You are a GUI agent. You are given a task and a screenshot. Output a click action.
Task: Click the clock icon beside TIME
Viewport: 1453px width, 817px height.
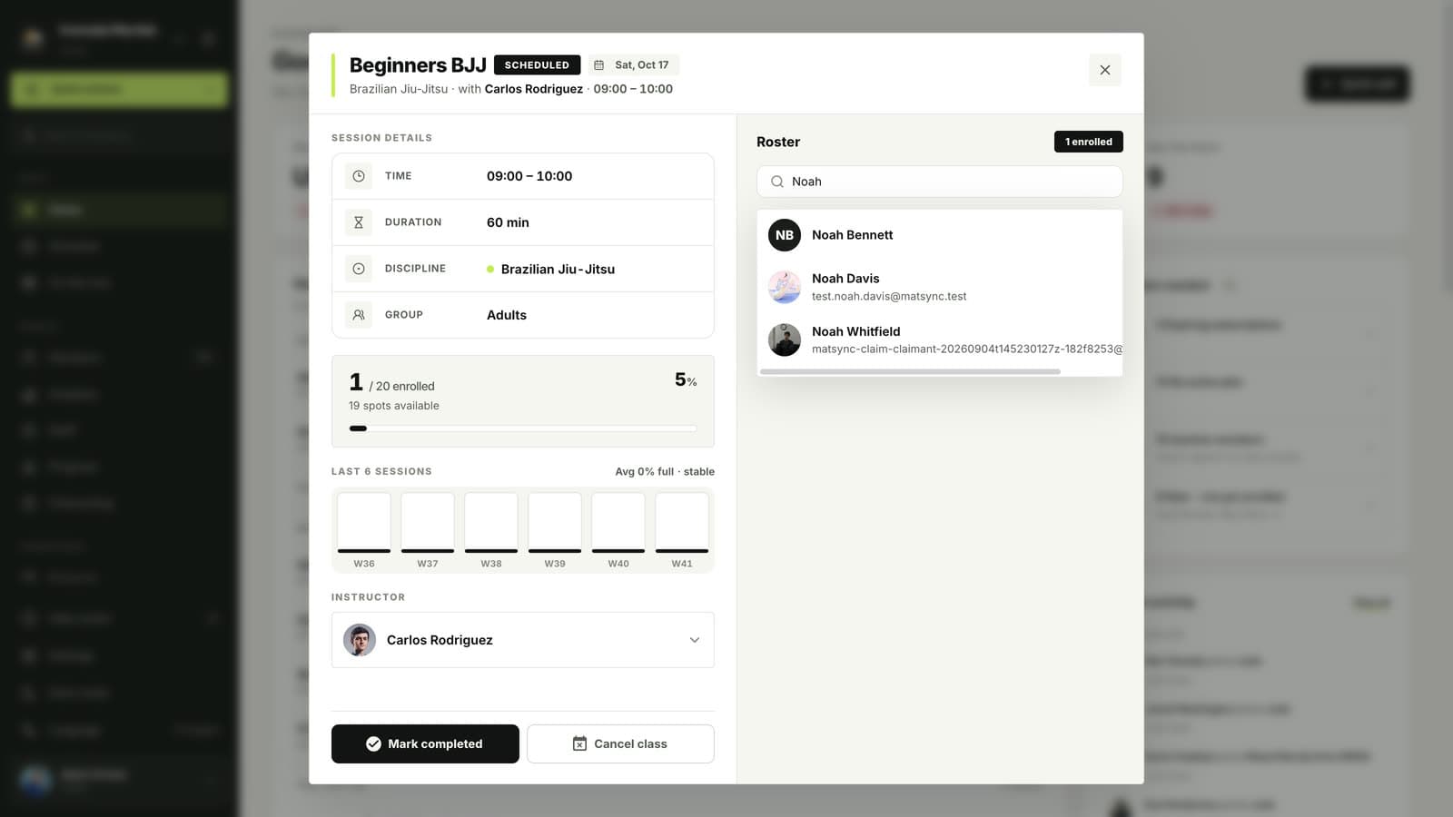pos(359,176)
